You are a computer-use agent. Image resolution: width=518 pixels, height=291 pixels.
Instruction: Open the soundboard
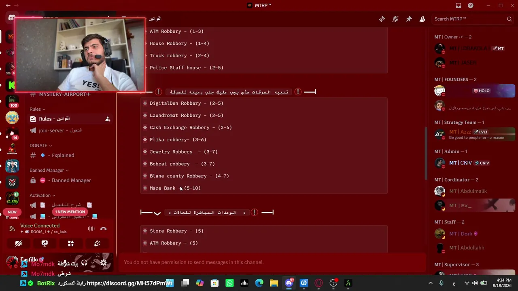tap(97, 243)
